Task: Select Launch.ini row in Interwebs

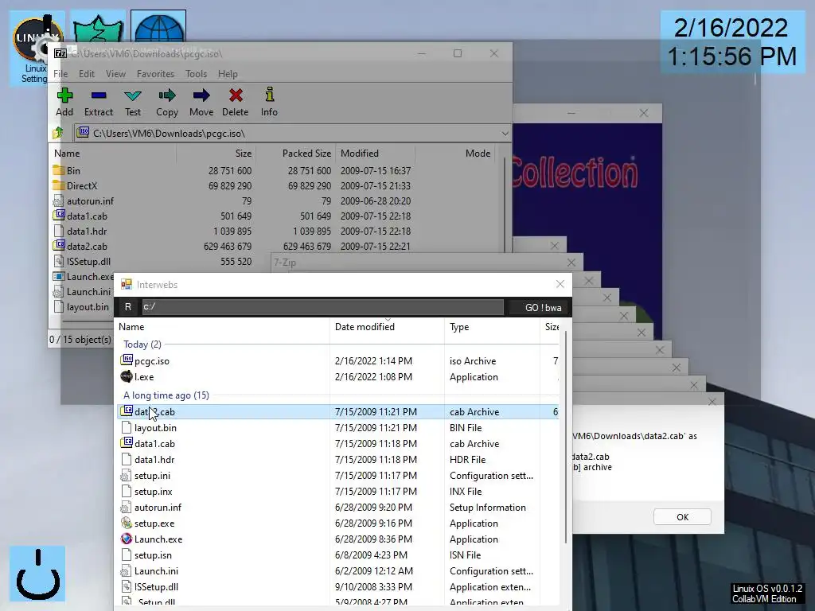Action: click(x=339, y=571)
